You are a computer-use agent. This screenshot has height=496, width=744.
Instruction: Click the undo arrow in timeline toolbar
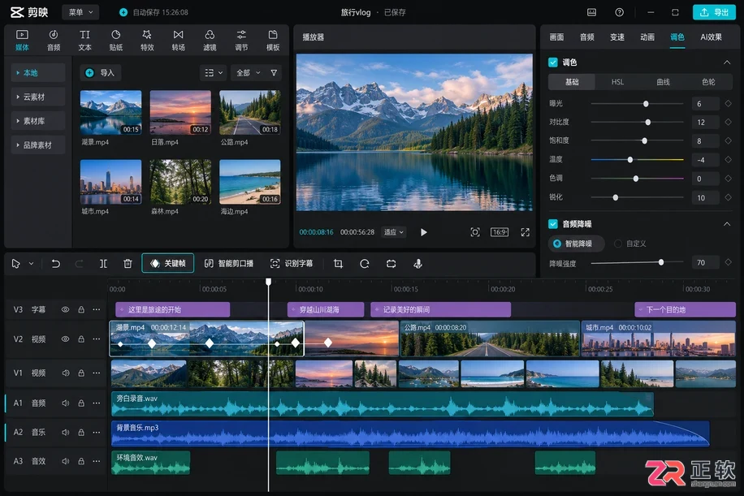click(55, 264)
